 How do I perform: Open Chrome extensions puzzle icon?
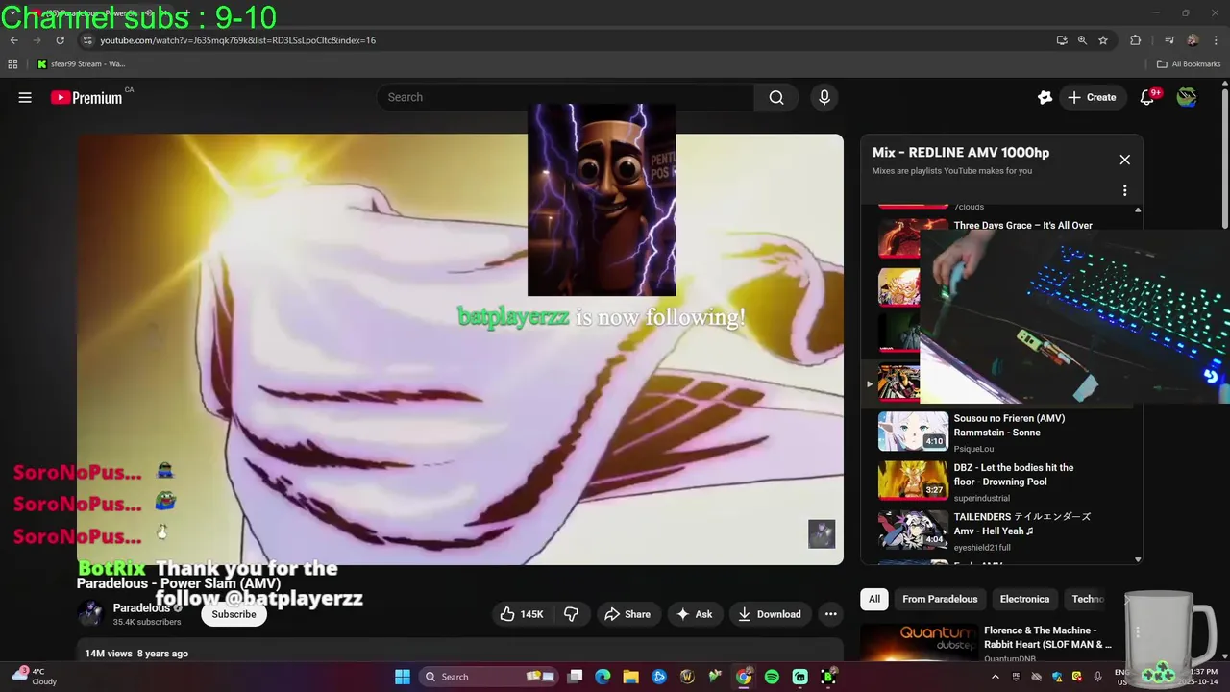coord(1135,40)
